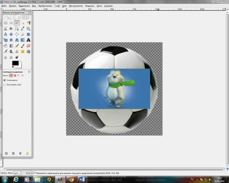Select the Select by Color tool

[28, 23]
